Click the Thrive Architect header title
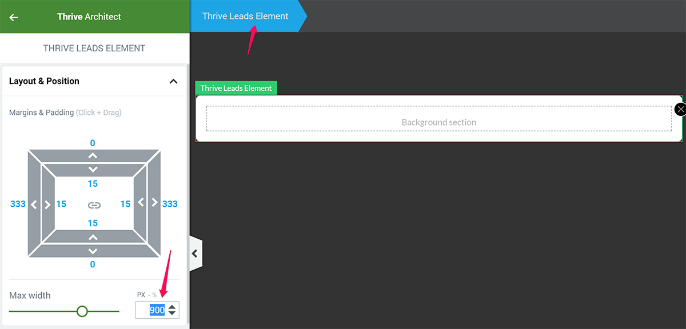 click(x=89, y=17)
